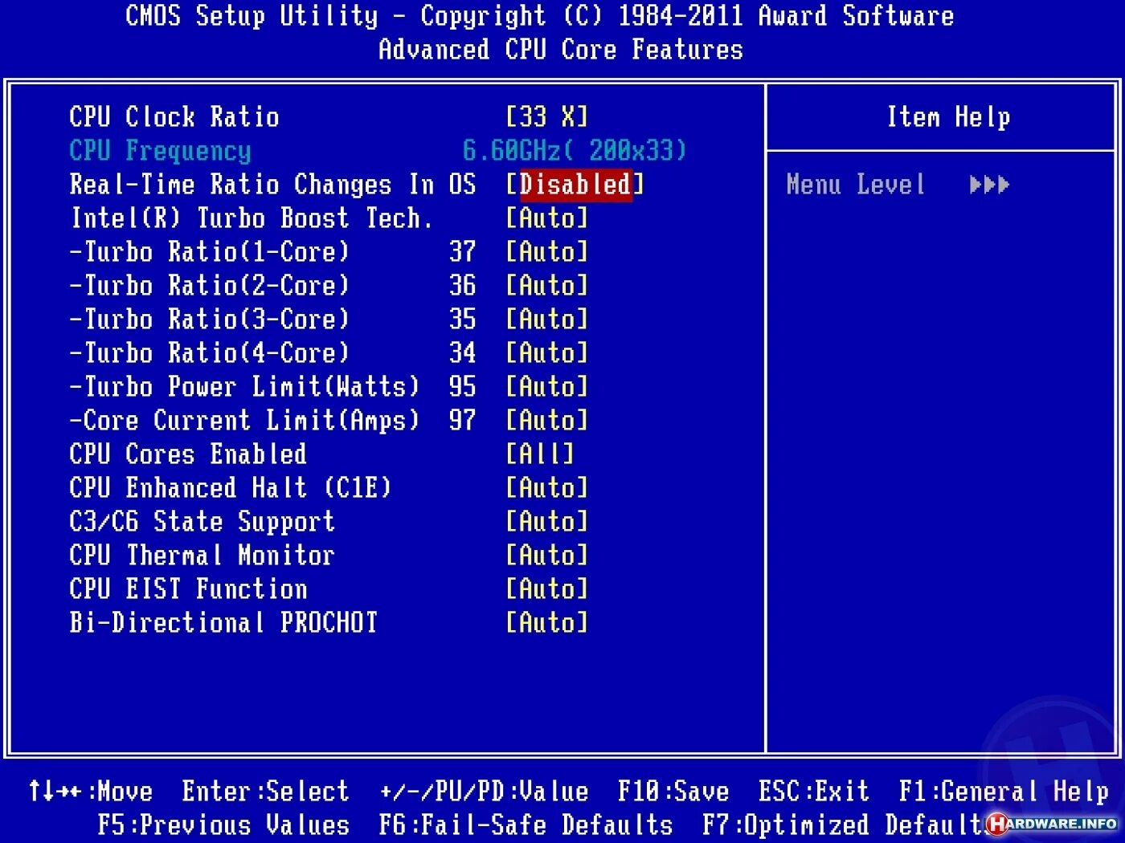
Task: Change Turbo Ratio(3-Core) Auto value
Action: click(547, 320)
